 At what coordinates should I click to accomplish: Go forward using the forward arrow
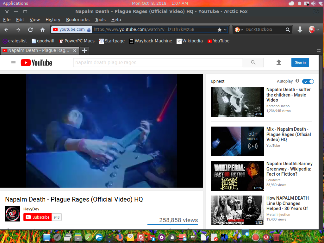click(x=18, y=30)
